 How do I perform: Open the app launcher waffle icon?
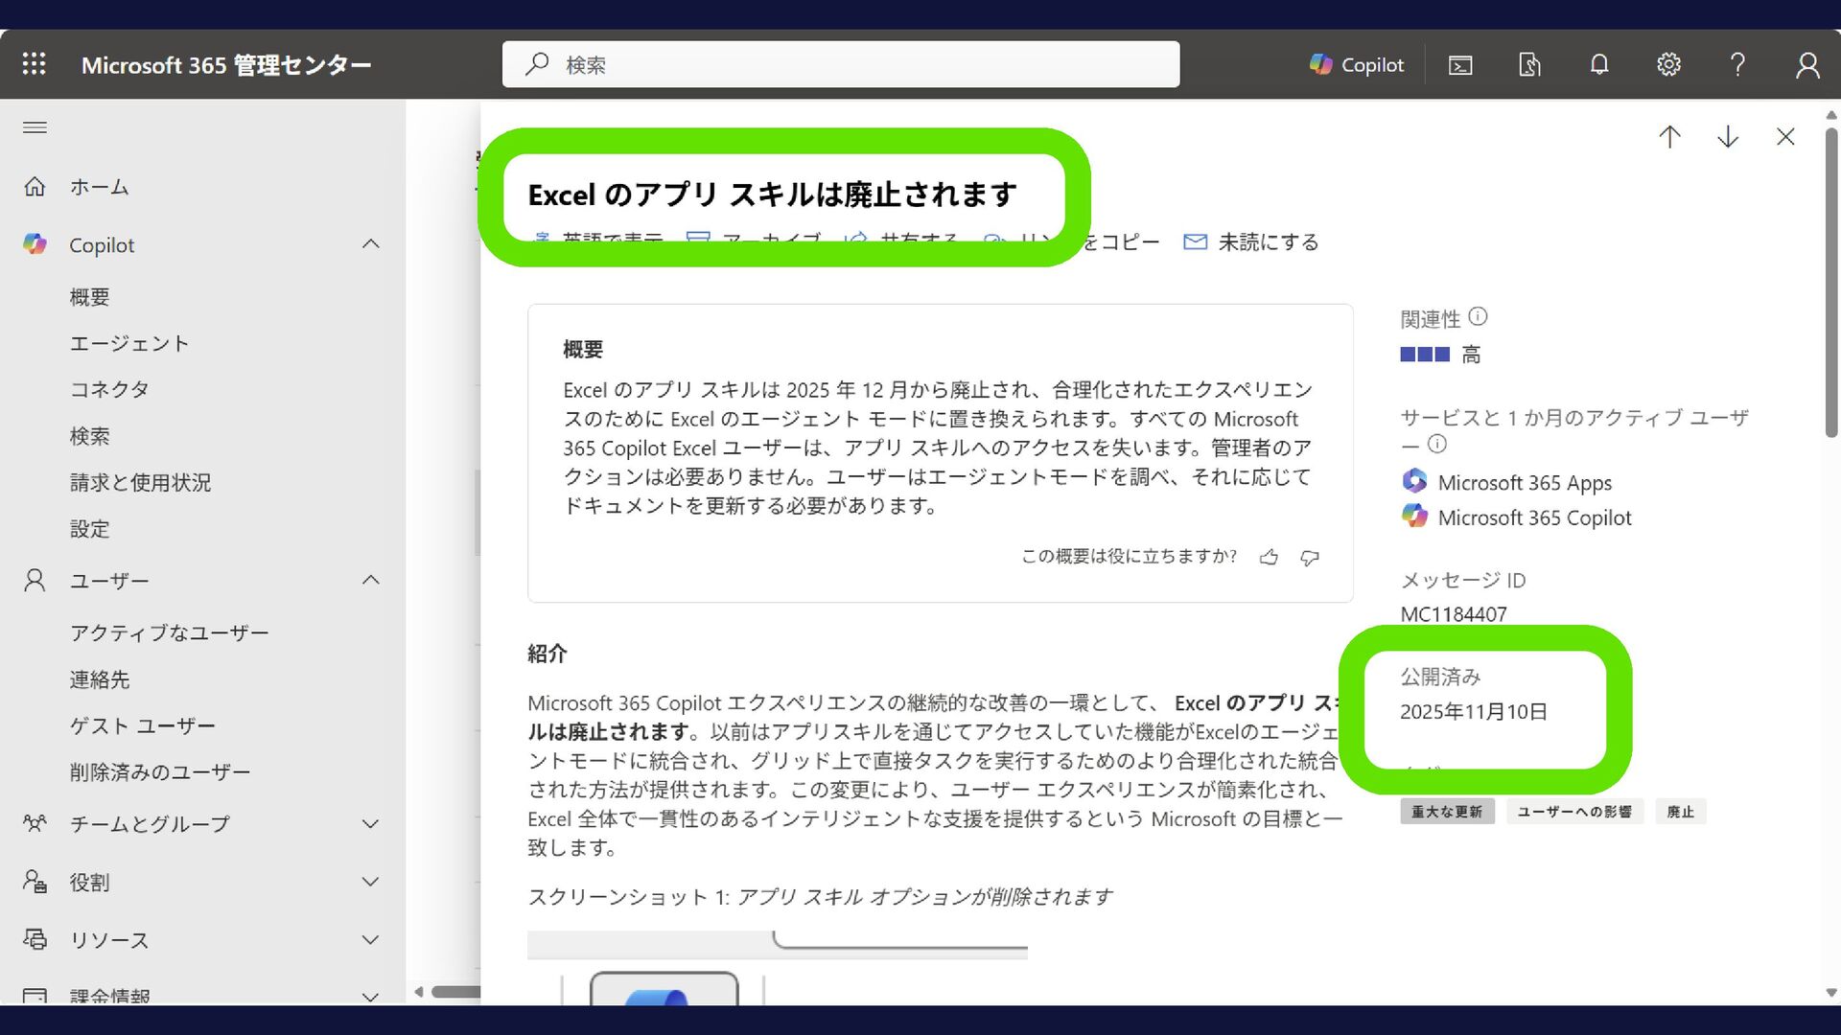coord(35,64)
